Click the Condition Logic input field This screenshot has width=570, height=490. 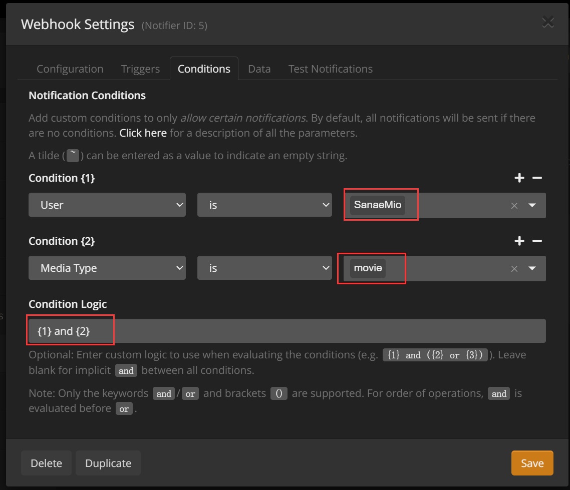301,331
